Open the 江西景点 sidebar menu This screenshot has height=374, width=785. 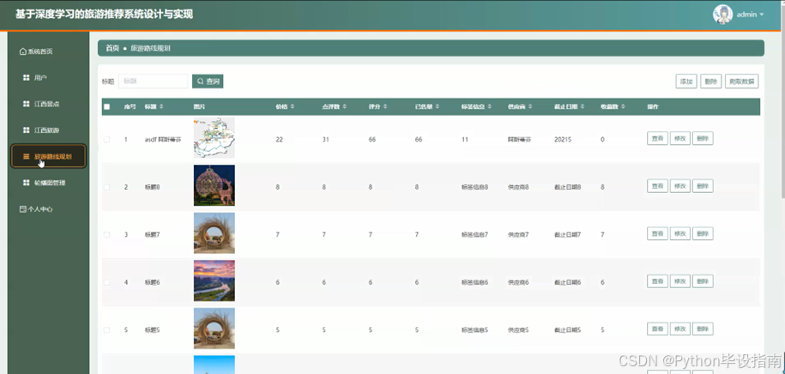tap(49, 104)
